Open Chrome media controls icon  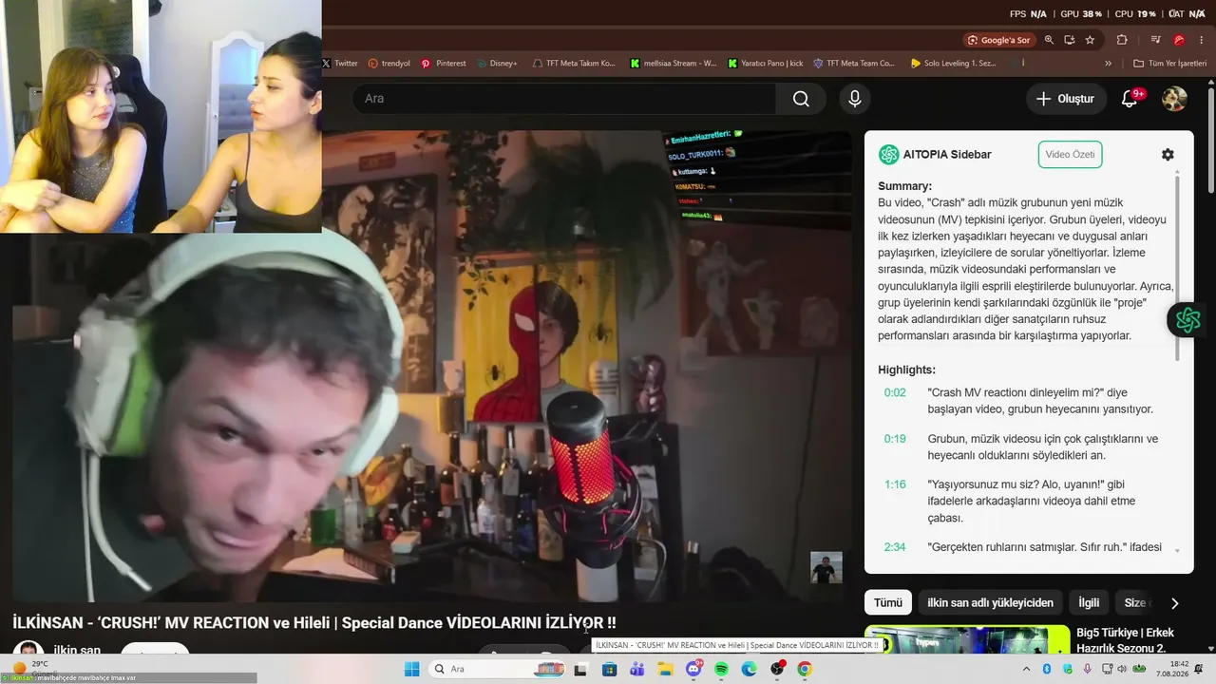click(x=1155, y=40)
